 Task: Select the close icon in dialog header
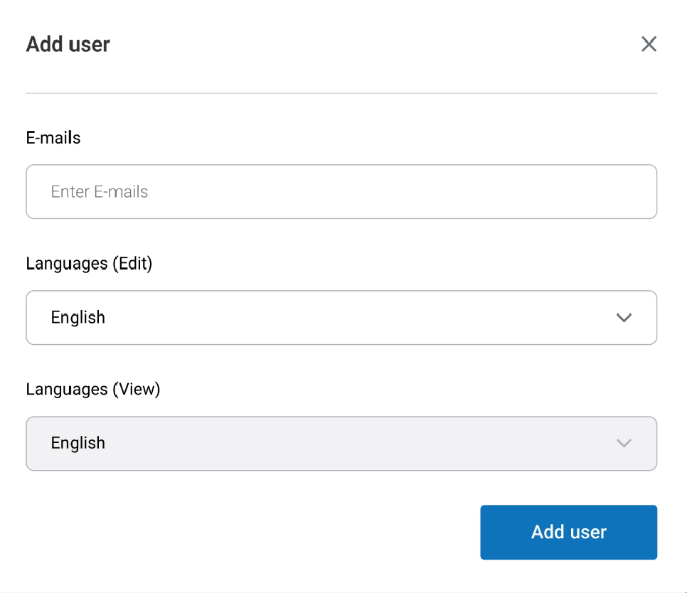(x=649, y=43)
